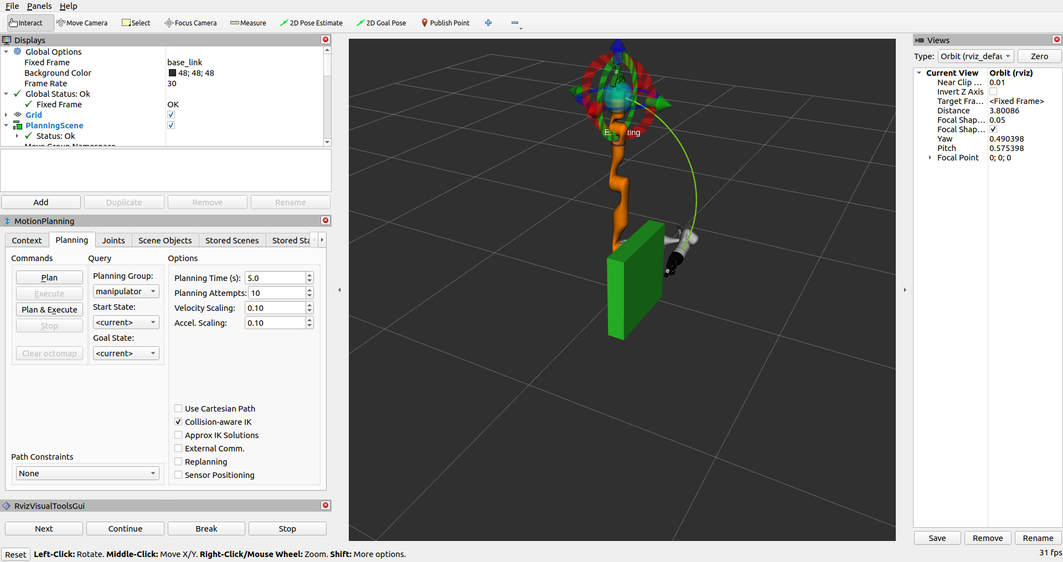Open the view Type dropdown
1063x562 pixels.
coord(976,56)
